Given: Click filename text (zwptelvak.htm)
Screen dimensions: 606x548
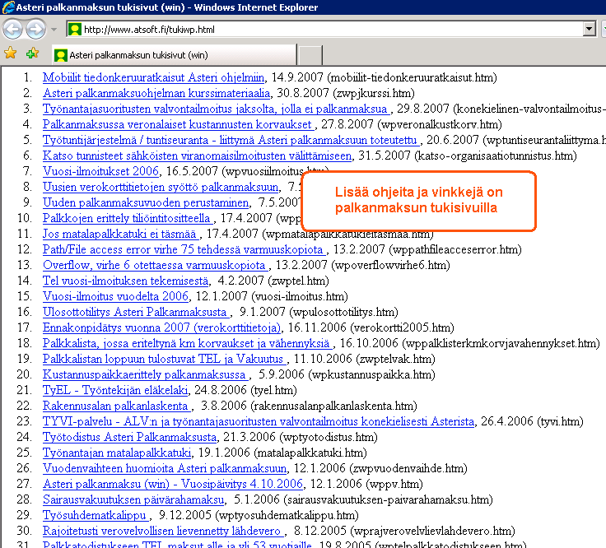Looking at the screenshot, I should [395, 359].
